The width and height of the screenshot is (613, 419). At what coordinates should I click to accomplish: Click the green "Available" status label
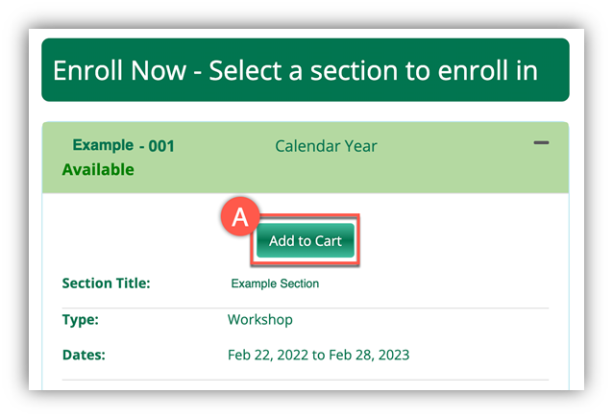[x=98, y=170]
